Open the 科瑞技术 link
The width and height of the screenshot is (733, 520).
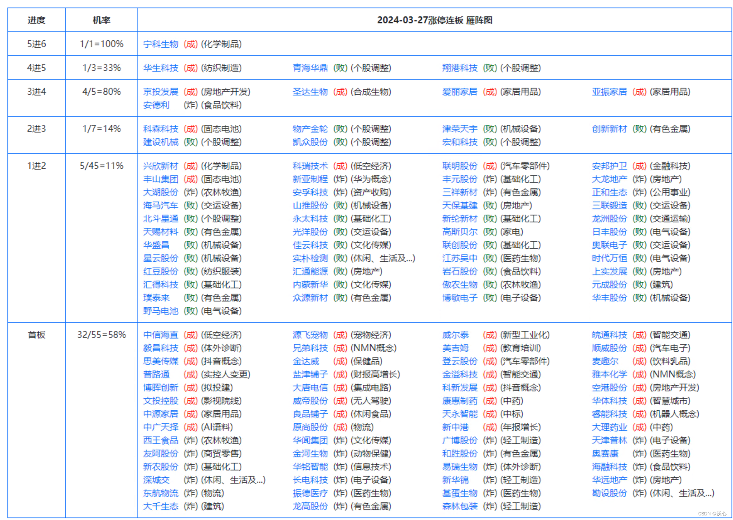310,166
